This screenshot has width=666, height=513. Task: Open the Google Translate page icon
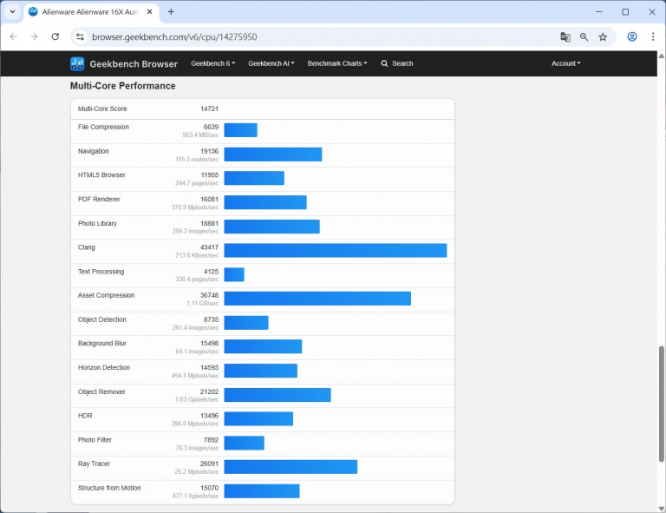tap(565, 37)
